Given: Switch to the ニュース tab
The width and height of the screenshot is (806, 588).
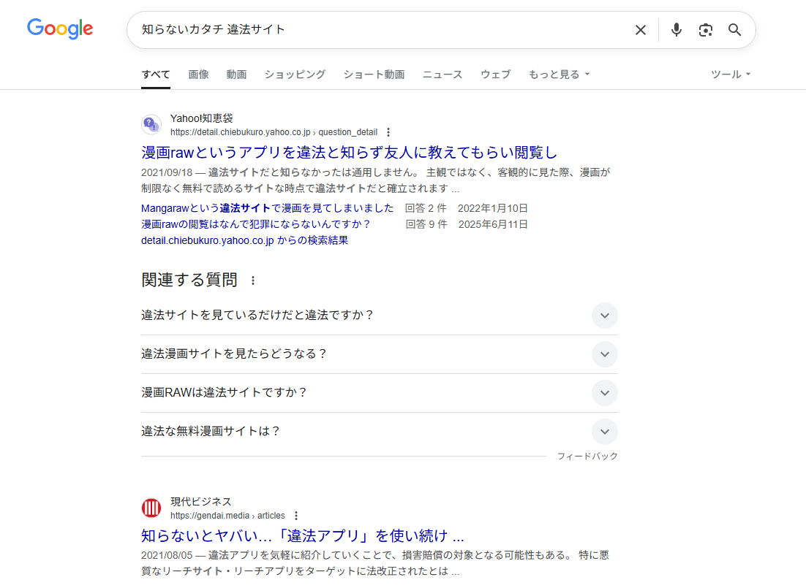Looking at the screenshot, I should tap(442, 74).
